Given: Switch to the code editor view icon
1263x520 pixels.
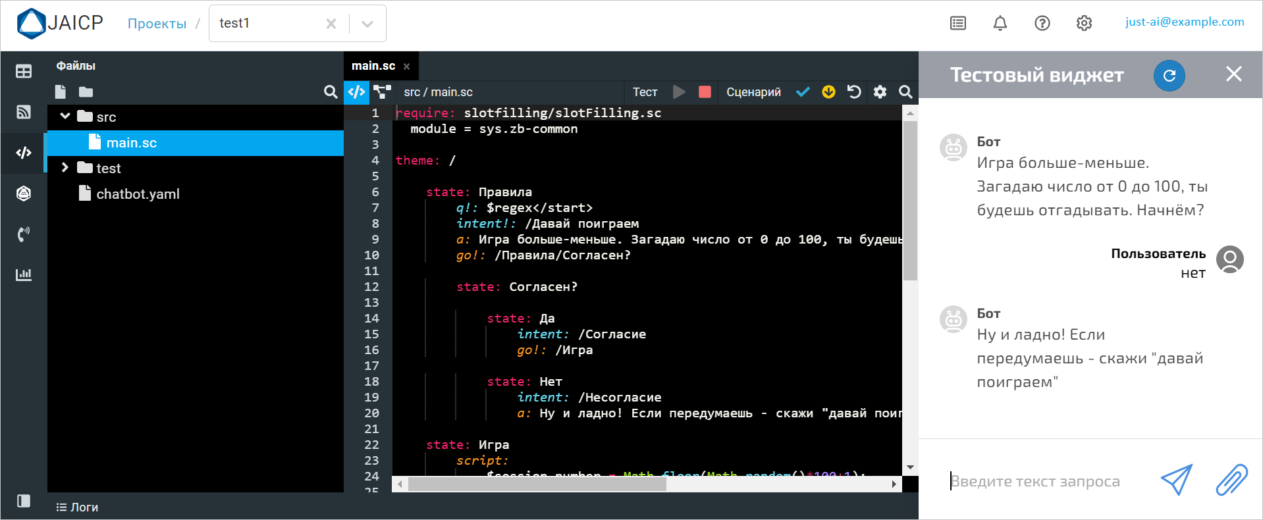Looking at the screenshot, I should [x=356, y=92].
